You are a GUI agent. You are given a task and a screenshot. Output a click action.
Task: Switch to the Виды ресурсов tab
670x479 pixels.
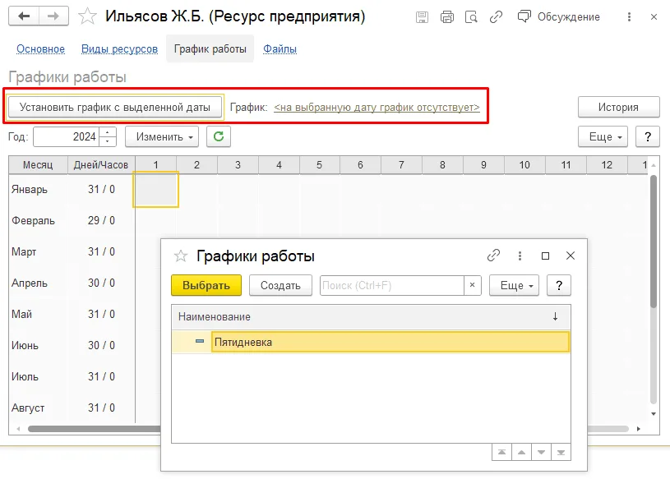click(120, 49)
